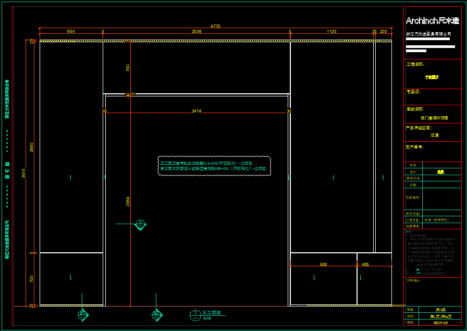Screen dimensions: 467x331
Task: Select the 2536 dimension text
Action: point(196,31)
